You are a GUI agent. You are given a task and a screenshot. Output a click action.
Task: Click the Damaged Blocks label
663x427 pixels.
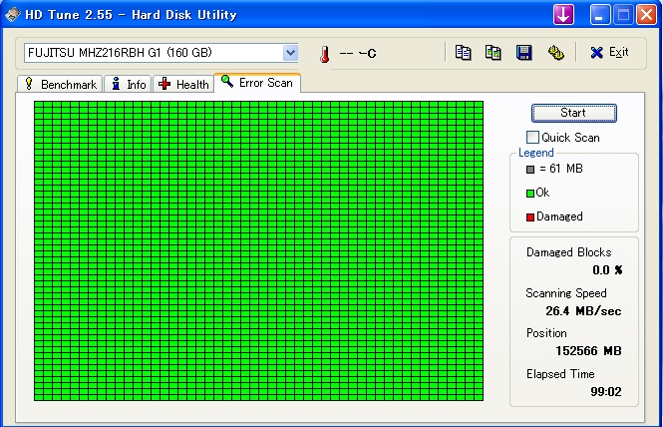click(568, 252)
